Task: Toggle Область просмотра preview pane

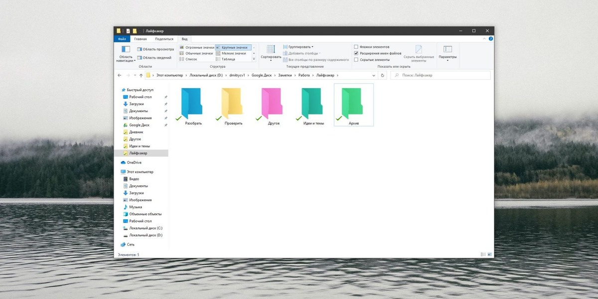Action: (x=155, y=49)
